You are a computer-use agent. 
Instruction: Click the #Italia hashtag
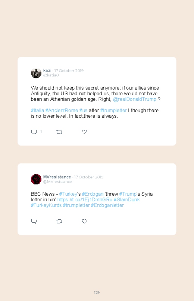(37, 110)
